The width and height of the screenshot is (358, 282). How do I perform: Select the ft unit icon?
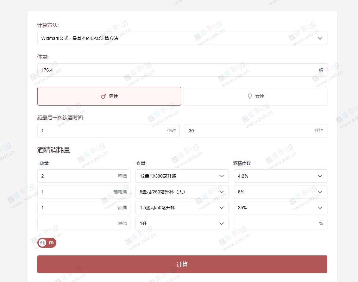(x=42, y=243)
